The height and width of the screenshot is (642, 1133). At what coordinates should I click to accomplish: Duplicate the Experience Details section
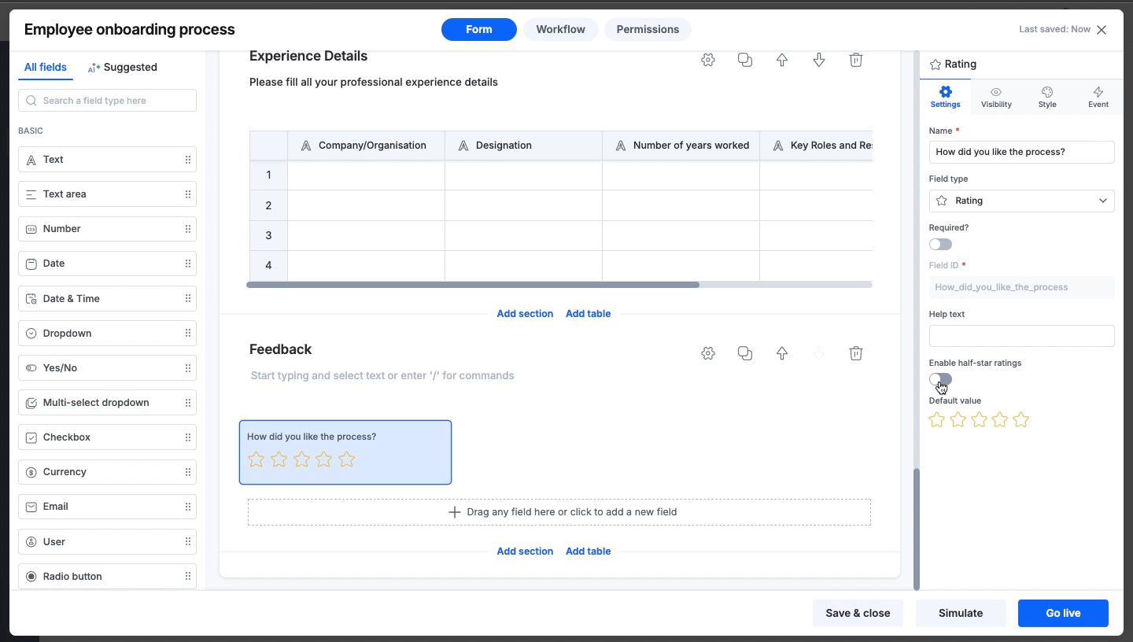[x=745, y=60]
